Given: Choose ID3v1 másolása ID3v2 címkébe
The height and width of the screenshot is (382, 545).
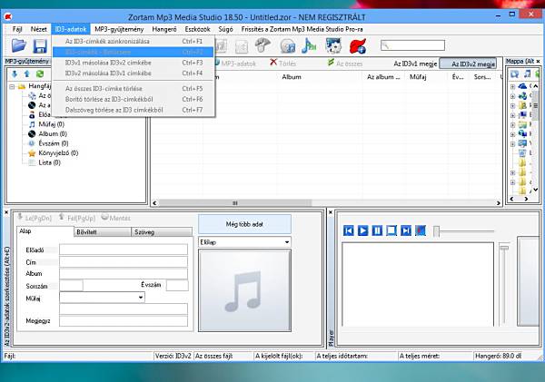Looking at the screenshot, I should tap(134, 63).
